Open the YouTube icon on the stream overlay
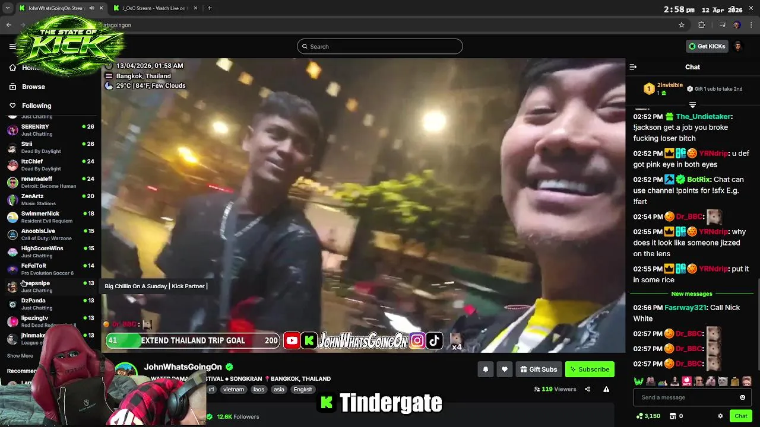 point(292,340)
